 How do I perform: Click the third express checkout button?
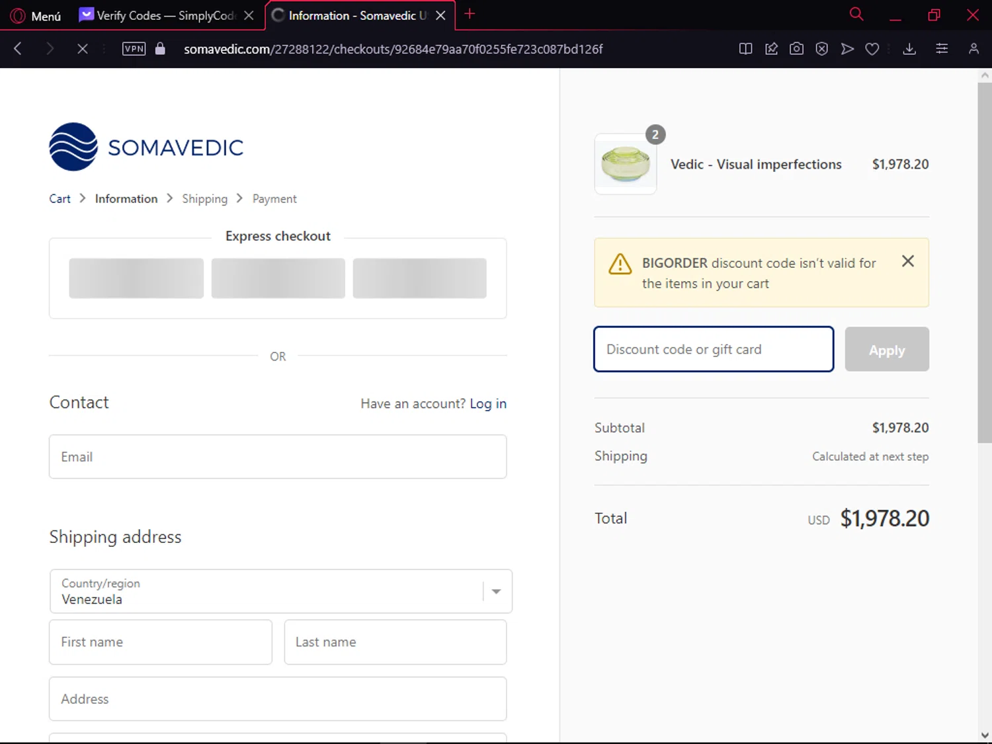coord(419,278)
